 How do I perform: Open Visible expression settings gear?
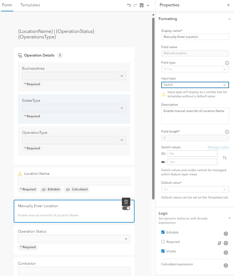[x=226, y=253]
